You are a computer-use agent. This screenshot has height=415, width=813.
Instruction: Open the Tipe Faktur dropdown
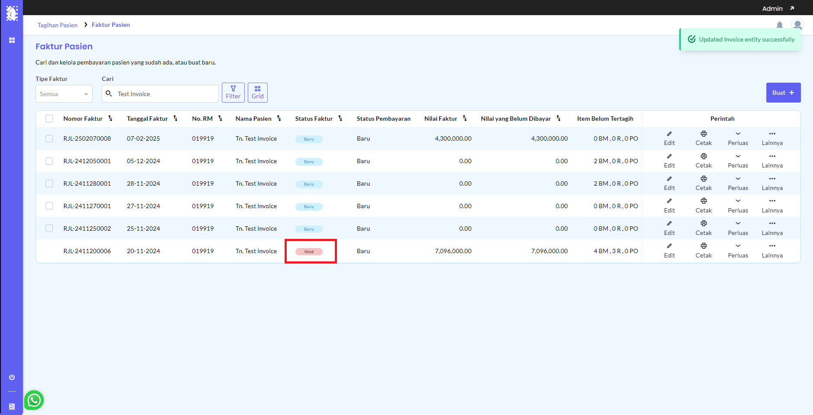click(x=64, y=94)
